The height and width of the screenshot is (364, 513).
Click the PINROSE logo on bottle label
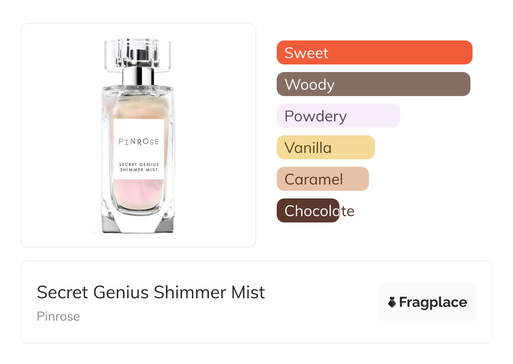(x=139, y=142)
